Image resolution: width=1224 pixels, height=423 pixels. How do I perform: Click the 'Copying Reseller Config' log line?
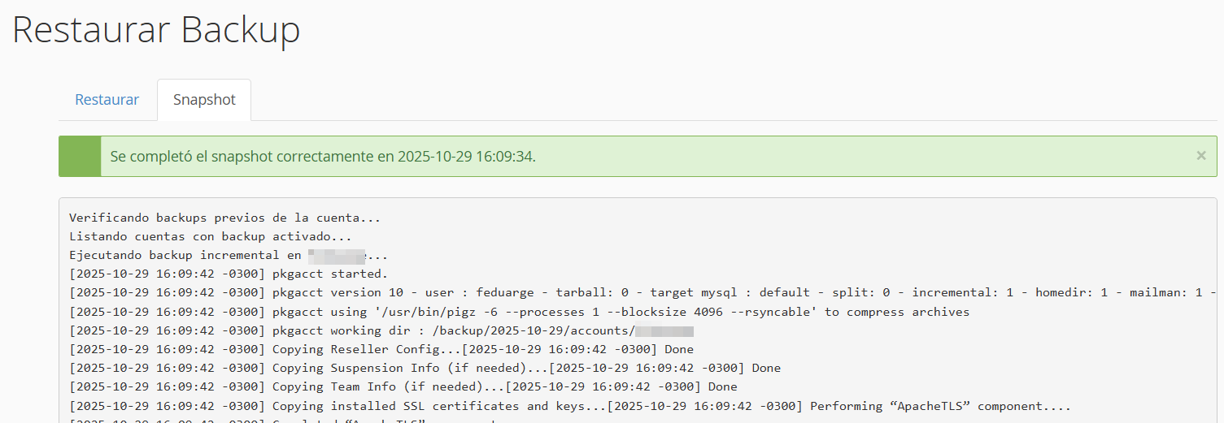tap(382, 349)
